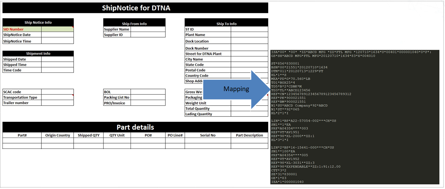
Task: Select the "N1*SU*ABCD Company*92*ABCD" line
Action: pyautogui.click(x=299, y=105)
